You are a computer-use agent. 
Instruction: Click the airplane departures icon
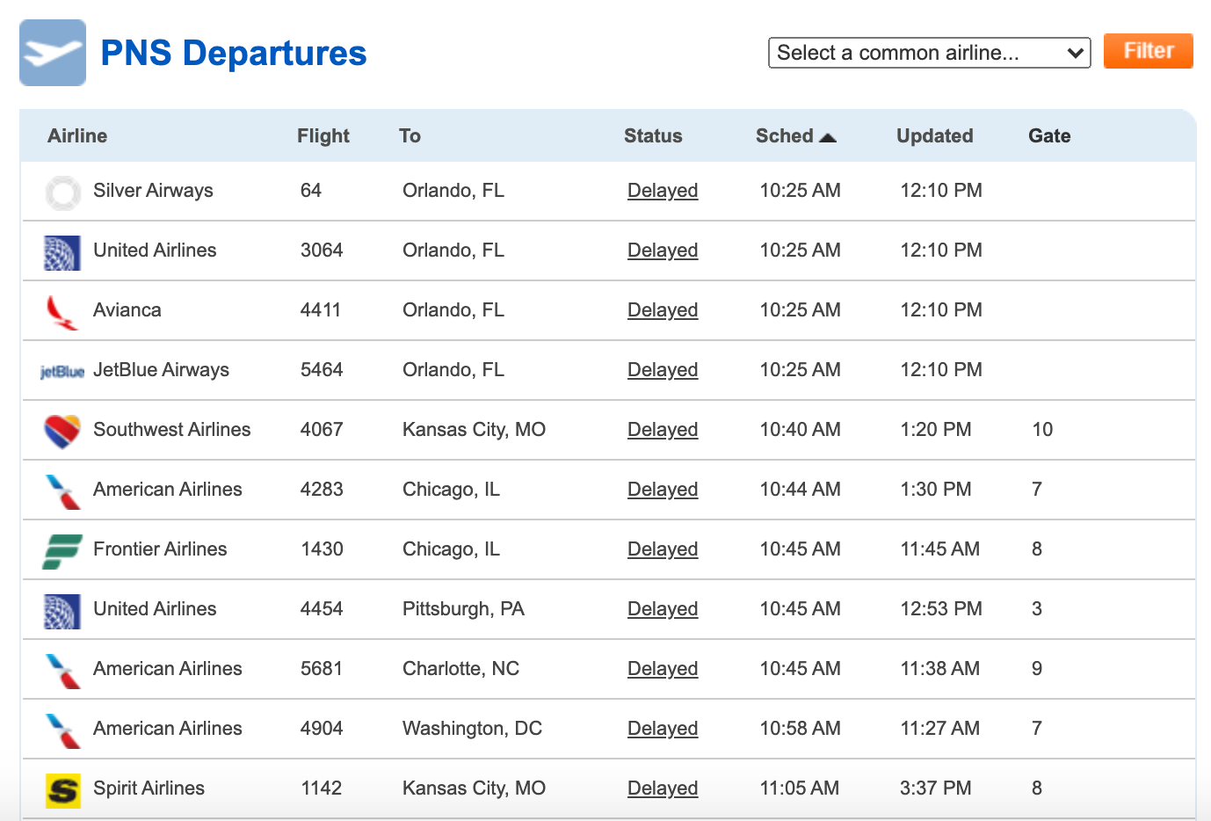tap(53, 53)
